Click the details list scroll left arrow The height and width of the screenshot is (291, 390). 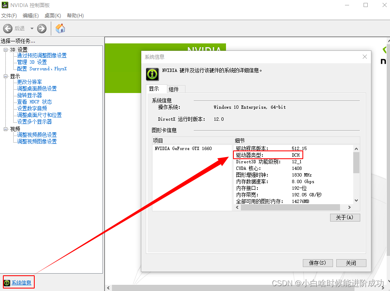coord(237,208)
